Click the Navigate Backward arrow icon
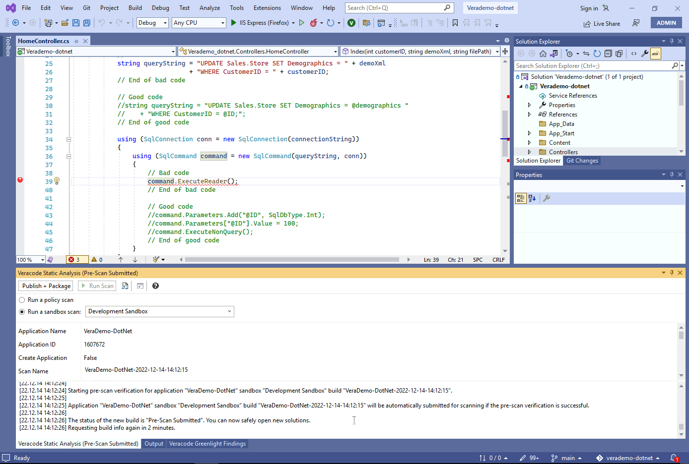The height and width of the screenshot is (464, 689). [x=16, y=23]
